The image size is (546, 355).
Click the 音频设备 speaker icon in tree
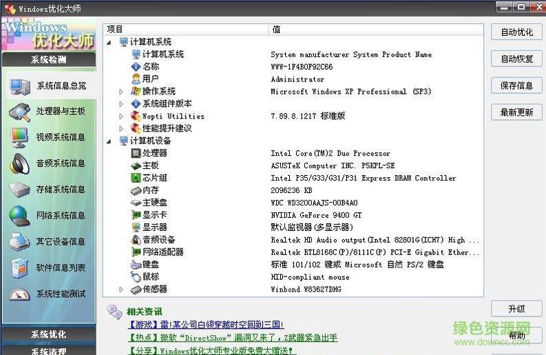coord(136,240)
